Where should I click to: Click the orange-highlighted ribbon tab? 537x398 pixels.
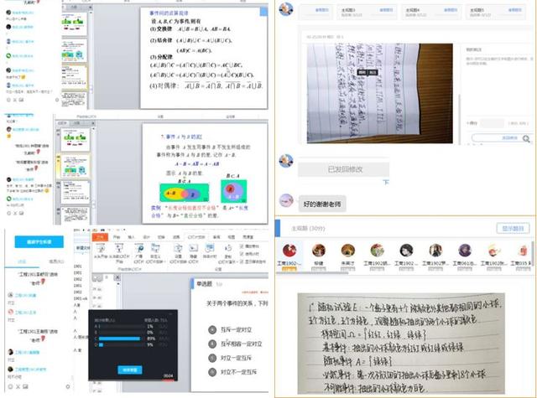100,237
